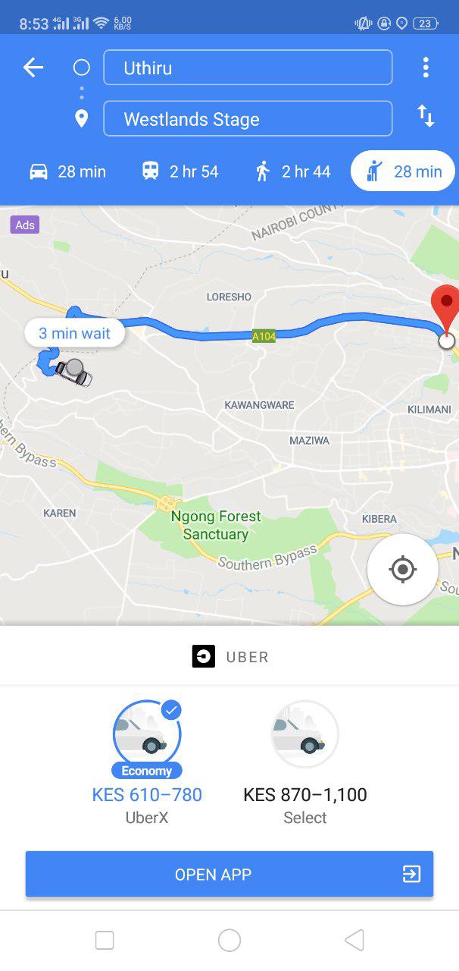Viewport: 459px width, 971px height.
Task: Open the three-dot overflow menu
Action: click(x=426, y=68)
